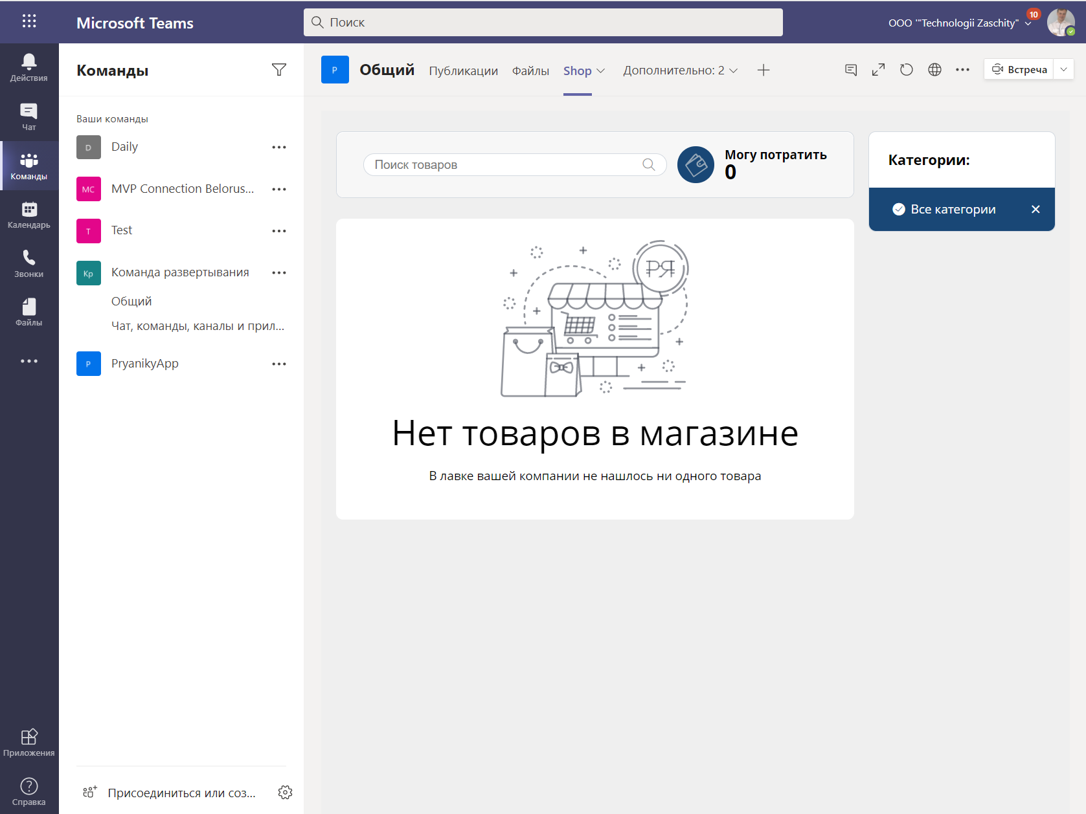Open Действия activity feed
The height and width of the screenshot is (814, 1086).
tap(29, 68)
